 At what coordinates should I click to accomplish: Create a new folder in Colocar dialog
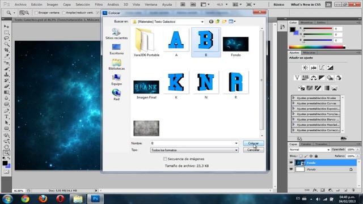click(x=225, y=22)
